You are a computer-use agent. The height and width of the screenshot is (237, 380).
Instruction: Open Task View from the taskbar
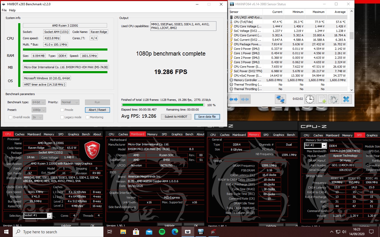coord(110,232)
